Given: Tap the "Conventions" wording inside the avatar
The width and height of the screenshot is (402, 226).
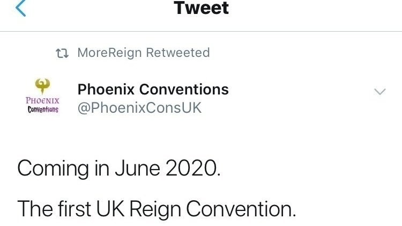Looking at the screenshot, I should pos(43,110).
